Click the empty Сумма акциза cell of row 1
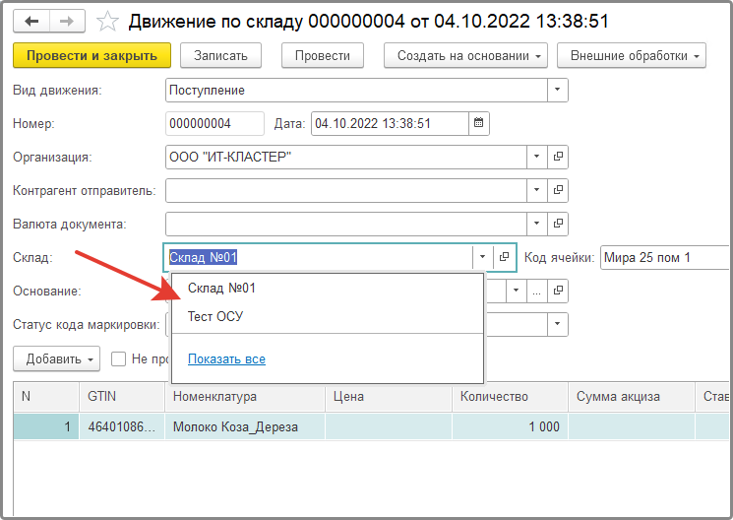Image resolution: width=733 pixels, height=520 pixels. [632, 426]
